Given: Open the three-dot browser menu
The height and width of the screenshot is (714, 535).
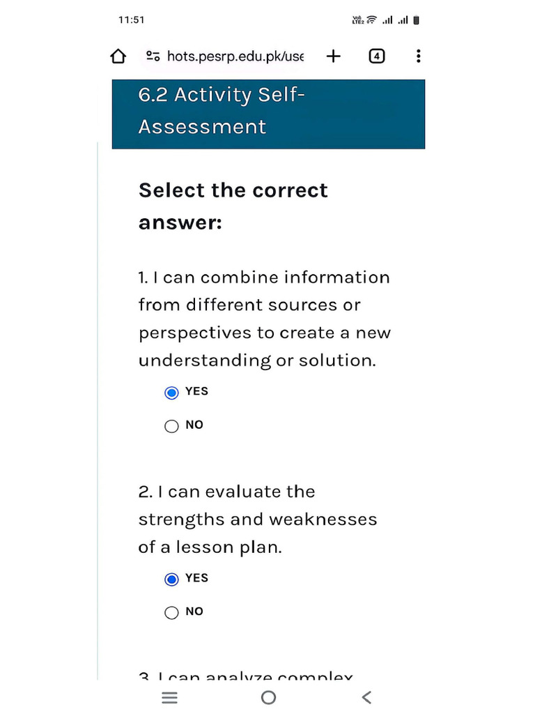Looking at the screenshot, I should pyautogui.click(x=418, y=56).
